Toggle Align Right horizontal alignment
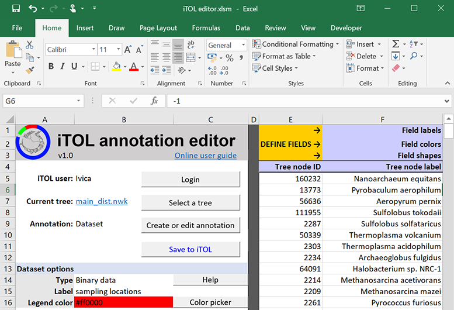This screenshot has height=310, width=454. 178,57
